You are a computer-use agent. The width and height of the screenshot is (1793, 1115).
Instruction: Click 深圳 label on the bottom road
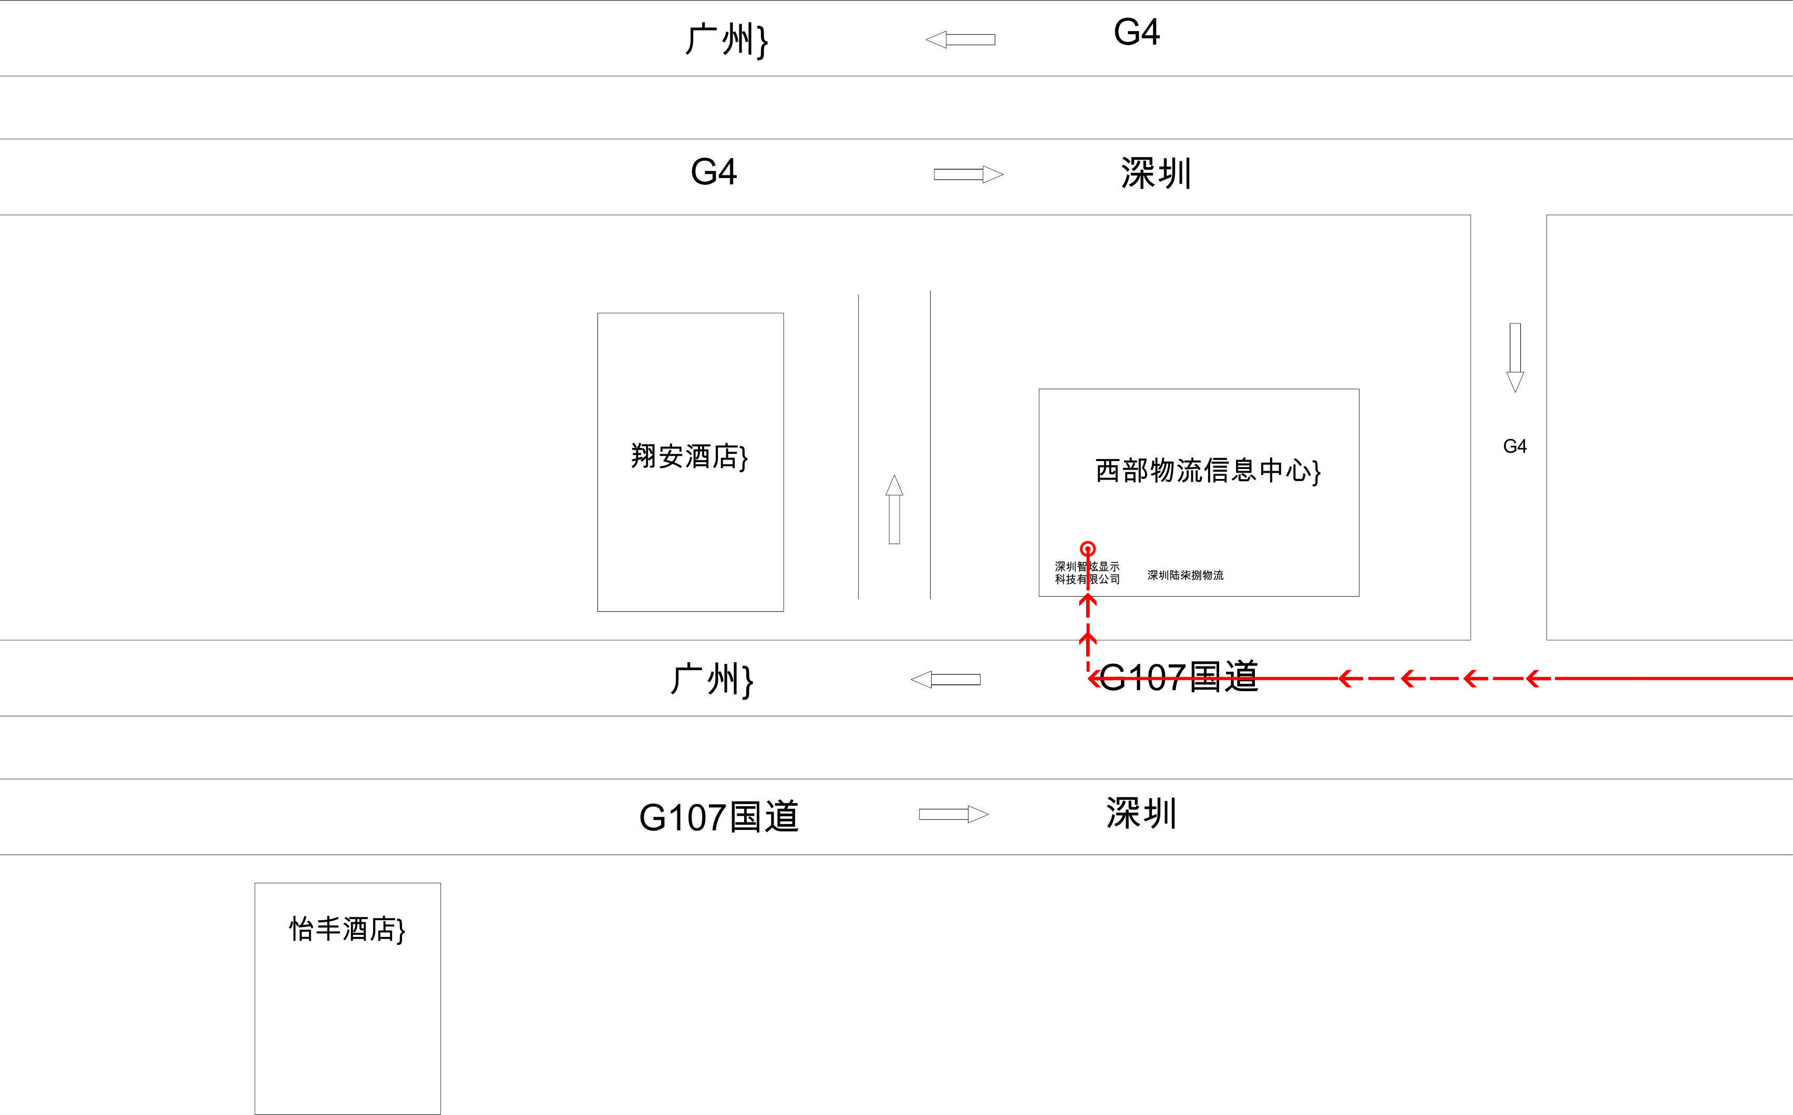click(x=1141, y=814)
